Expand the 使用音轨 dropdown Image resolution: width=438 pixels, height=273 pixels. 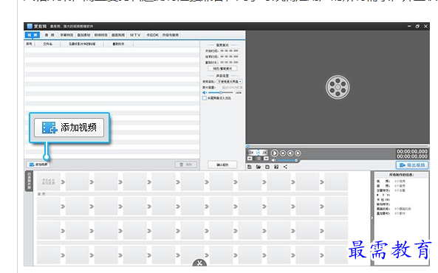[230, 81]
